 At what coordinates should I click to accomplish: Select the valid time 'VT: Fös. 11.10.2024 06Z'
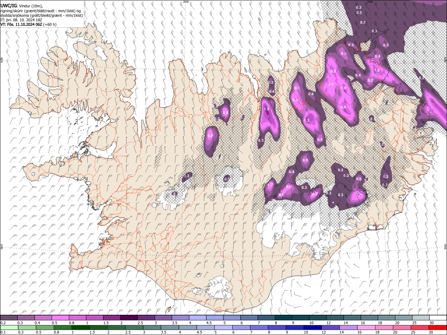(21, 24)
